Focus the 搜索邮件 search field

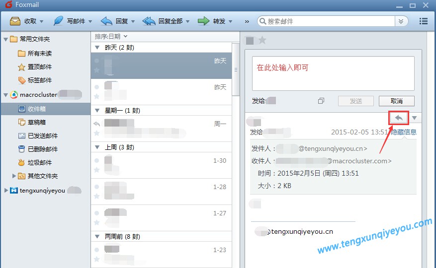(x=327, y=21)
